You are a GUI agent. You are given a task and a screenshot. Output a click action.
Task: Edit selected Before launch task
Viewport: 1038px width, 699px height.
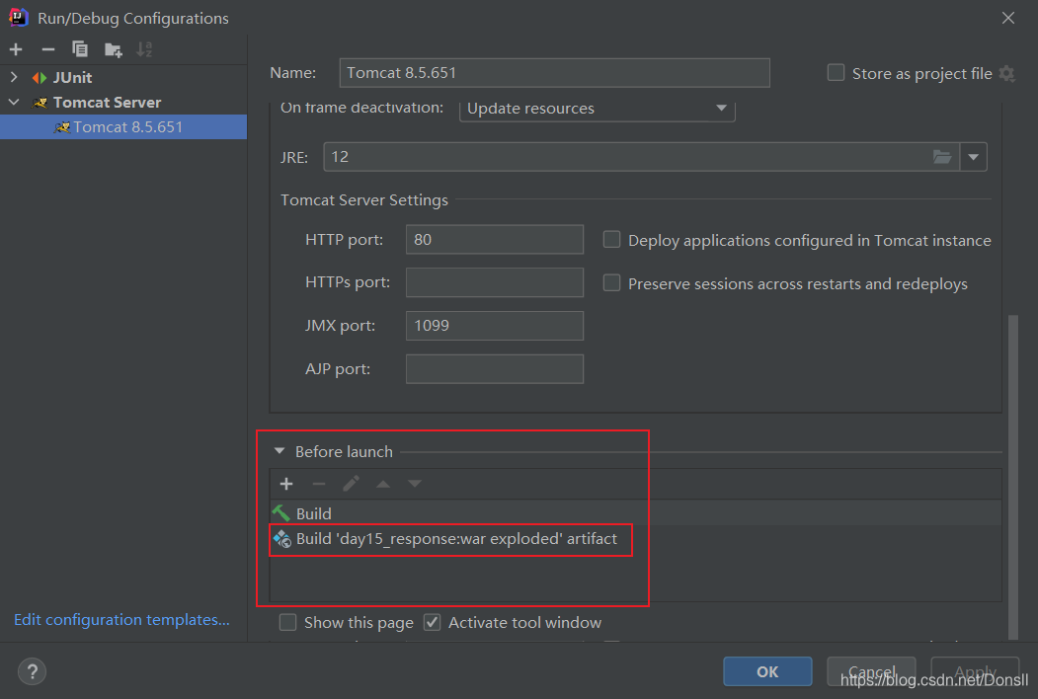[351, 484]
